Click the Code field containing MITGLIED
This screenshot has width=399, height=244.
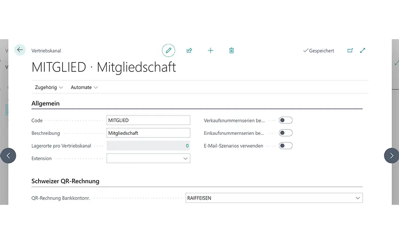[x=149, y=120]
